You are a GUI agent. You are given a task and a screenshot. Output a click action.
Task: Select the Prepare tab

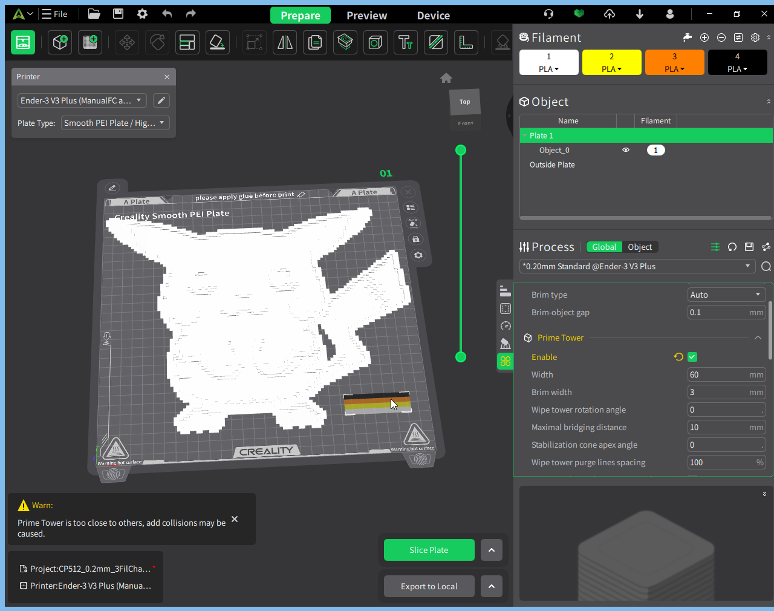click(301, 16)
